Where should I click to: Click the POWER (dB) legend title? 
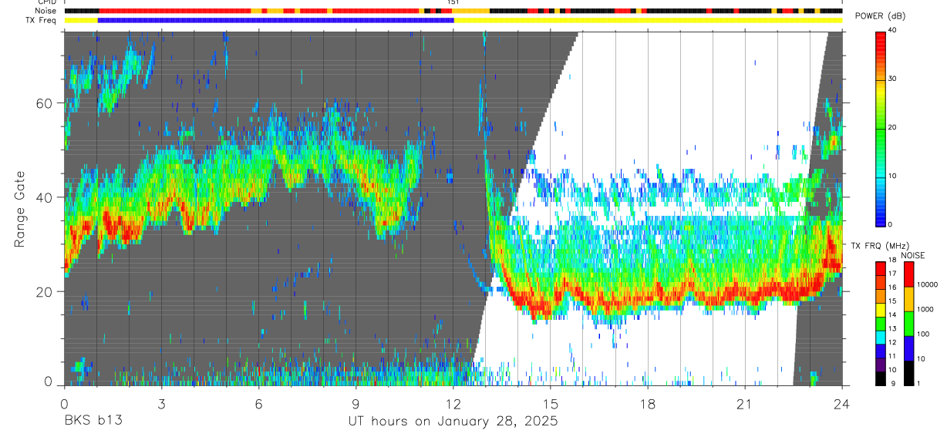(881, 17)
